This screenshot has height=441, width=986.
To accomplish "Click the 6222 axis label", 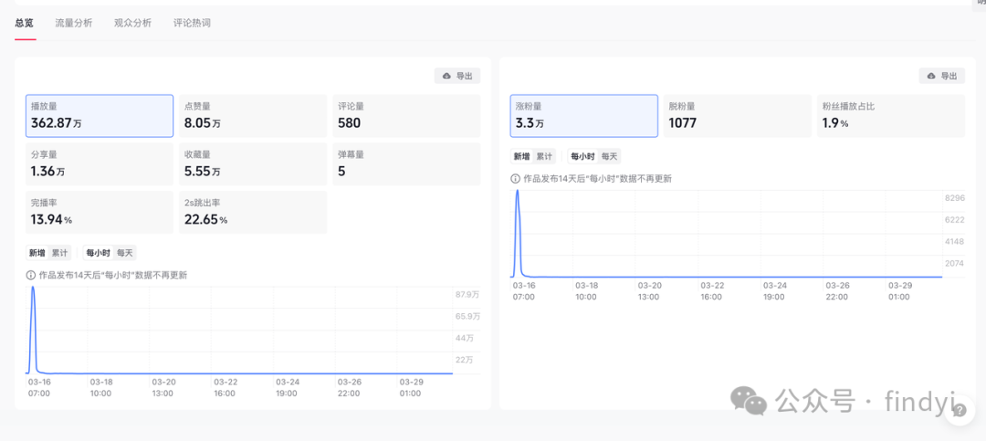I will point(955,219).
